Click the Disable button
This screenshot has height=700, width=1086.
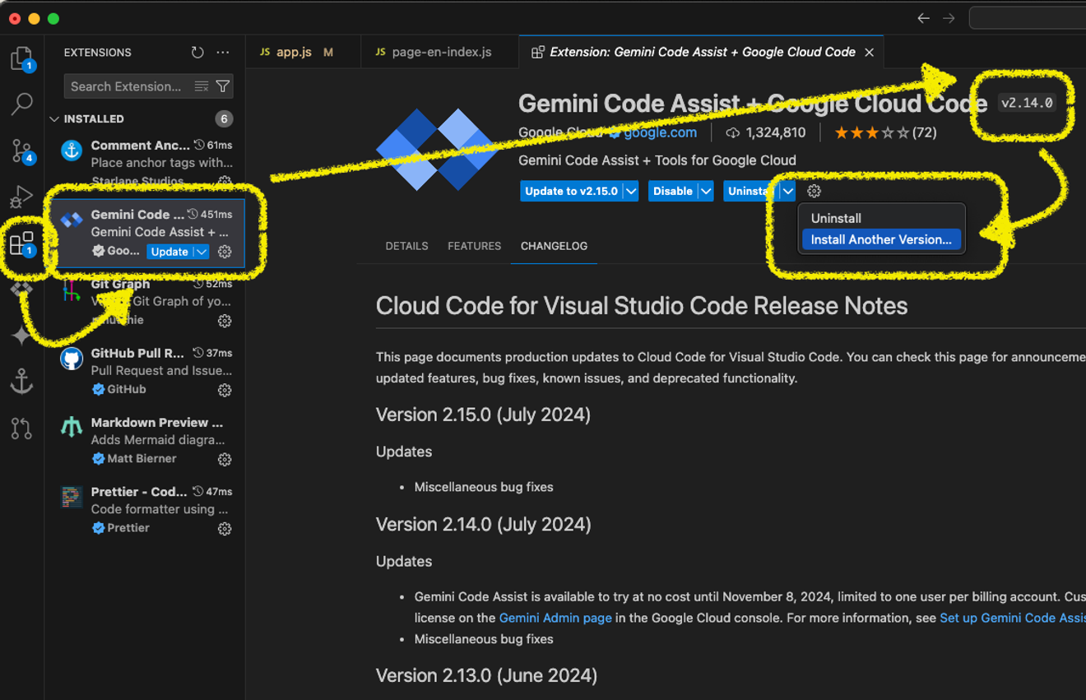pyautogui.click(x=673, y=191)
